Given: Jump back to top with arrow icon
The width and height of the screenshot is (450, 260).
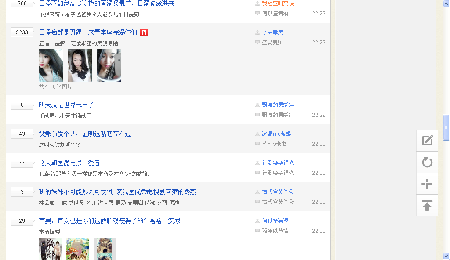Looking at the screenshot, I should click(427, 206).
